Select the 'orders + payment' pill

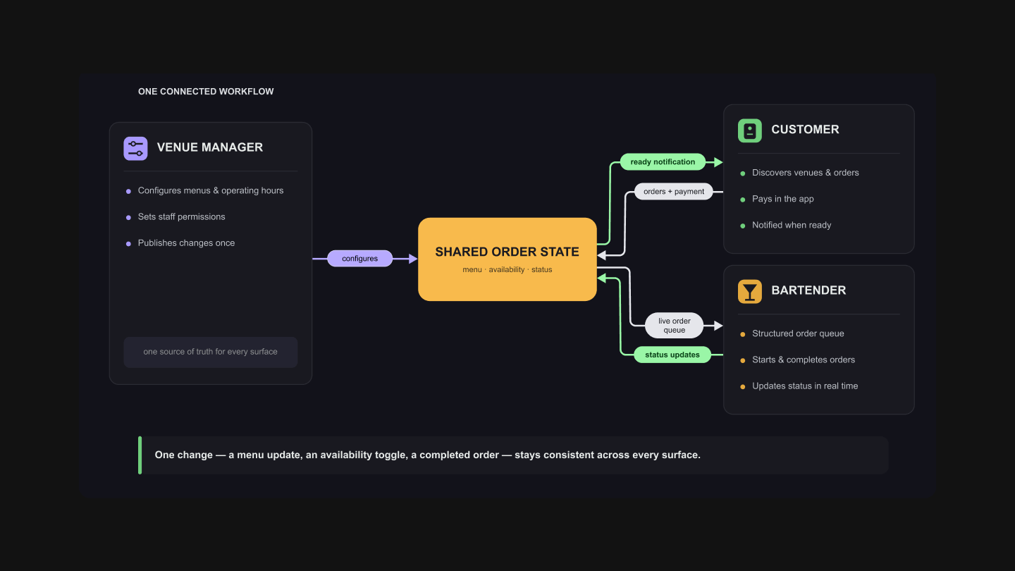pos(674,191)
